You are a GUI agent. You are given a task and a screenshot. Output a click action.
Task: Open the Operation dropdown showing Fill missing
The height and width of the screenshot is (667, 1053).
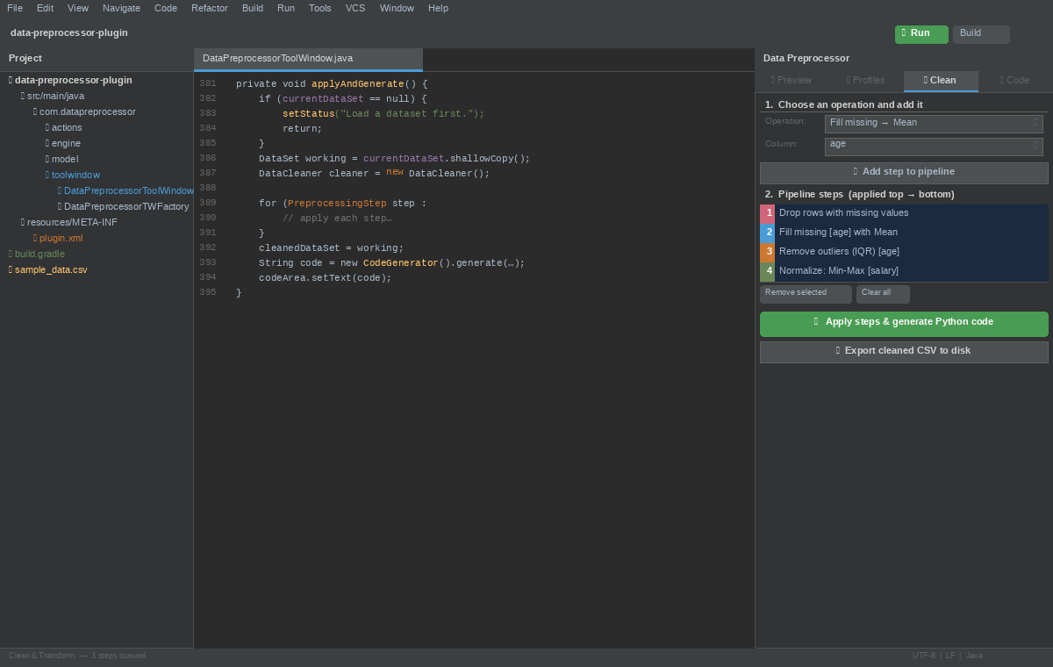tap(933, 122)
